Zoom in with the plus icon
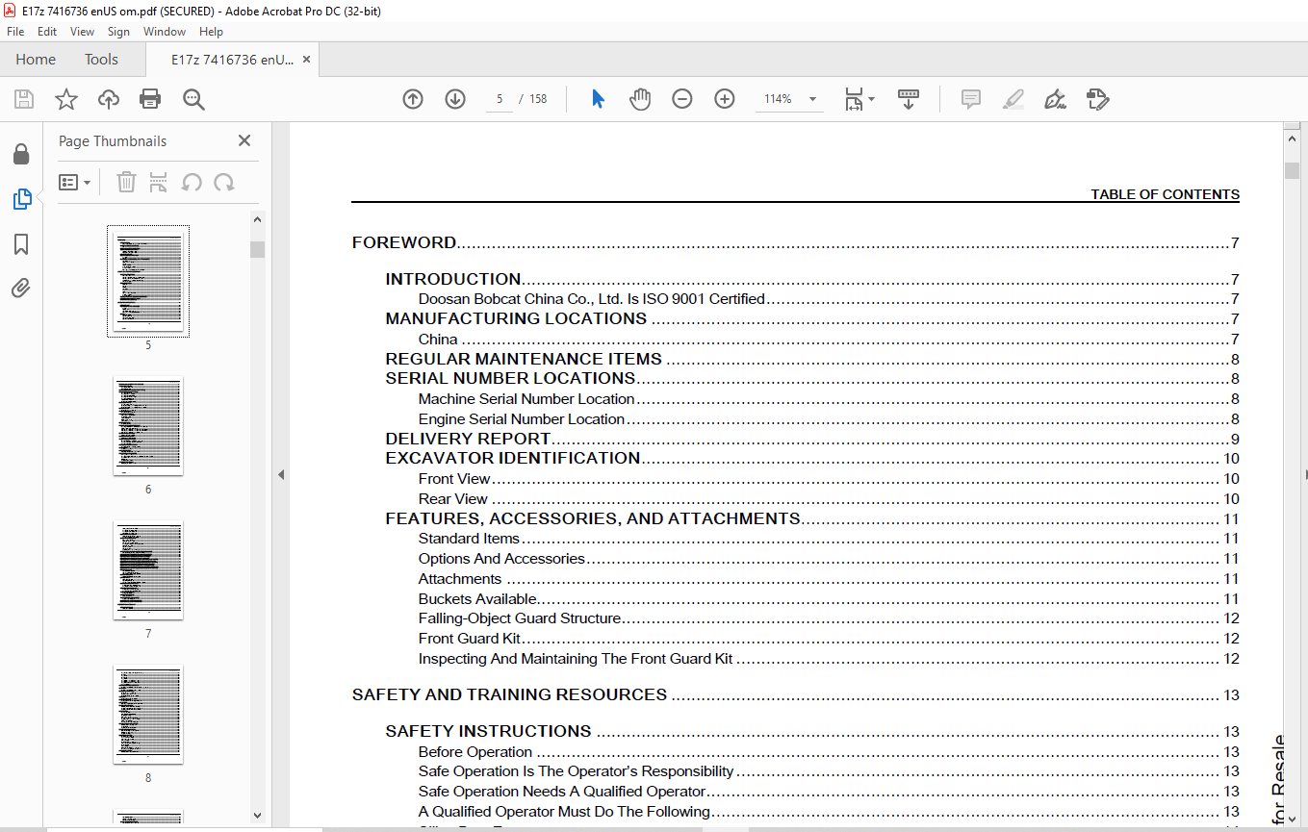This screenshot has width=1308, height=832. pos(725,99)
